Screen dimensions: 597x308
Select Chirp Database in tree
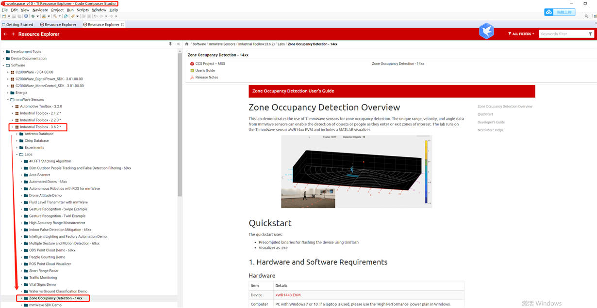(x=37, y=140)
